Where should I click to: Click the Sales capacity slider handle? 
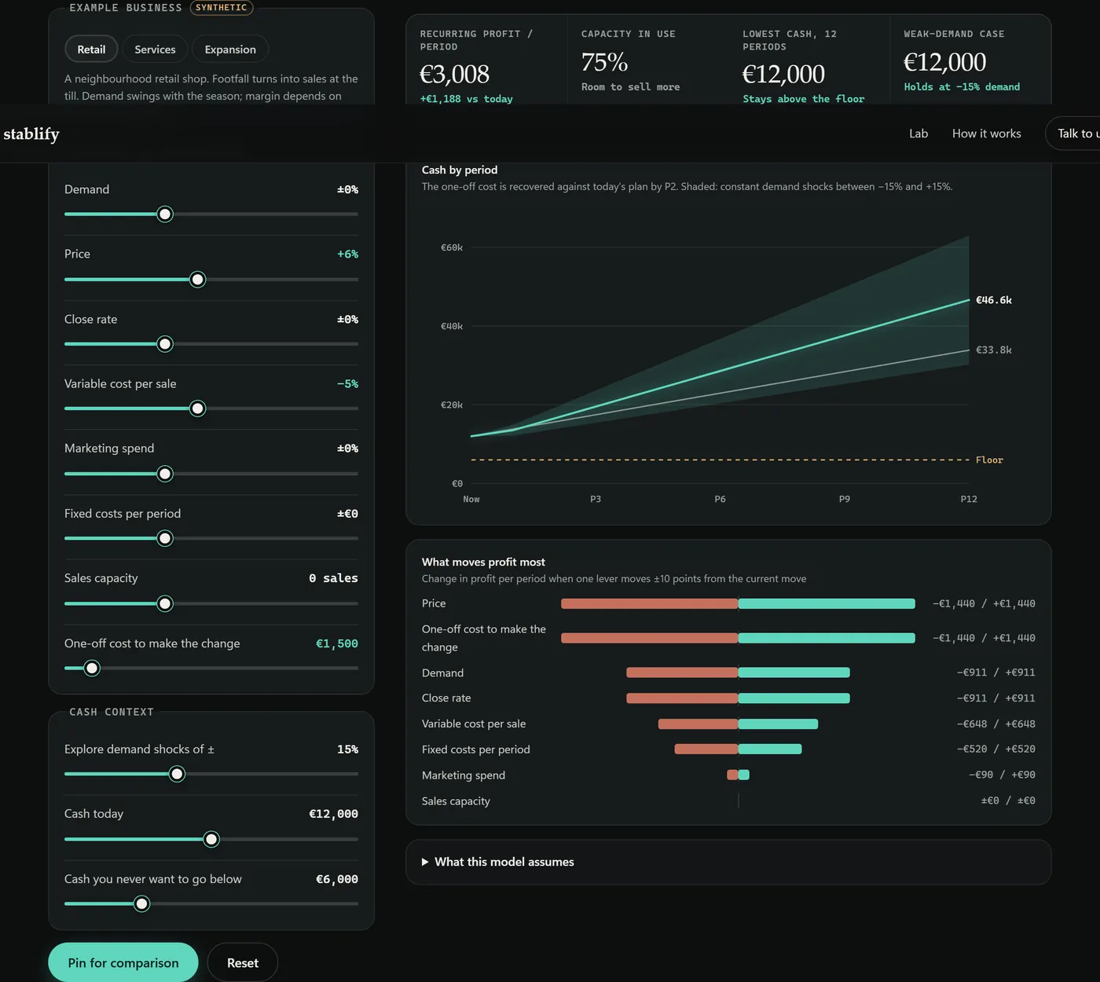(165, 603)
